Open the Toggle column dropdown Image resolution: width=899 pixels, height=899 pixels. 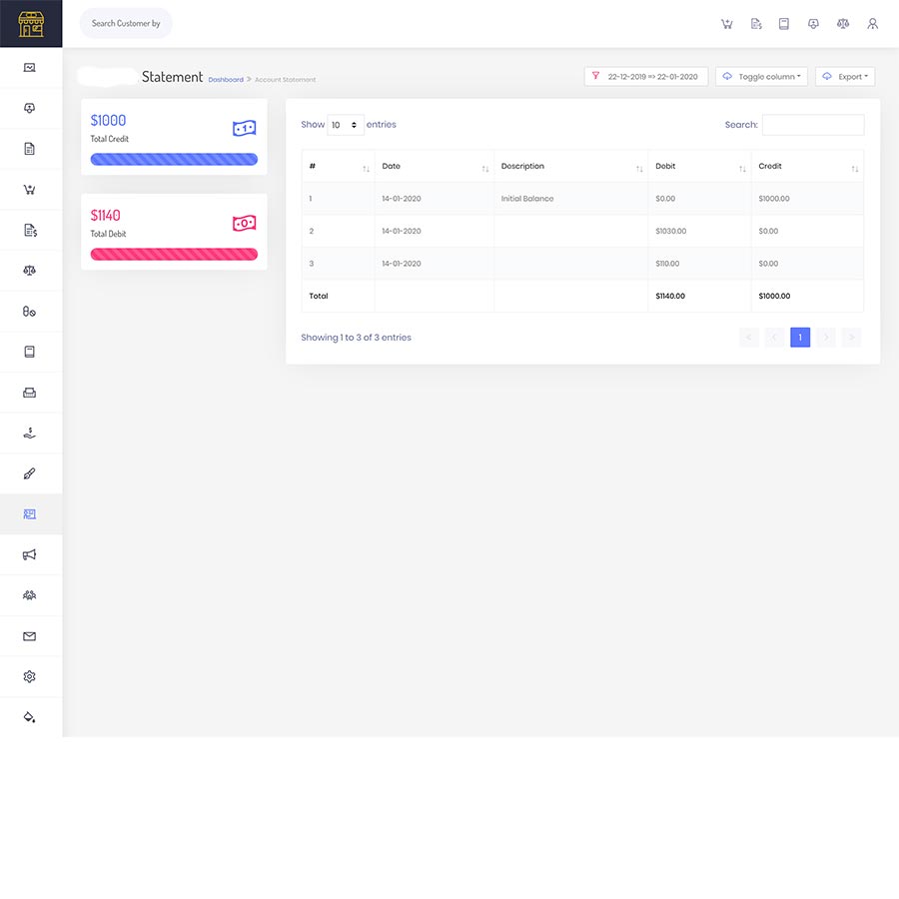[761, 77]
